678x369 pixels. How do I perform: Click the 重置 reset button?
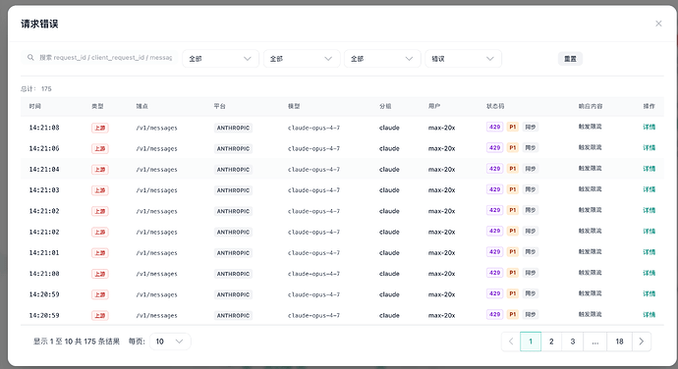coord(570,59)
